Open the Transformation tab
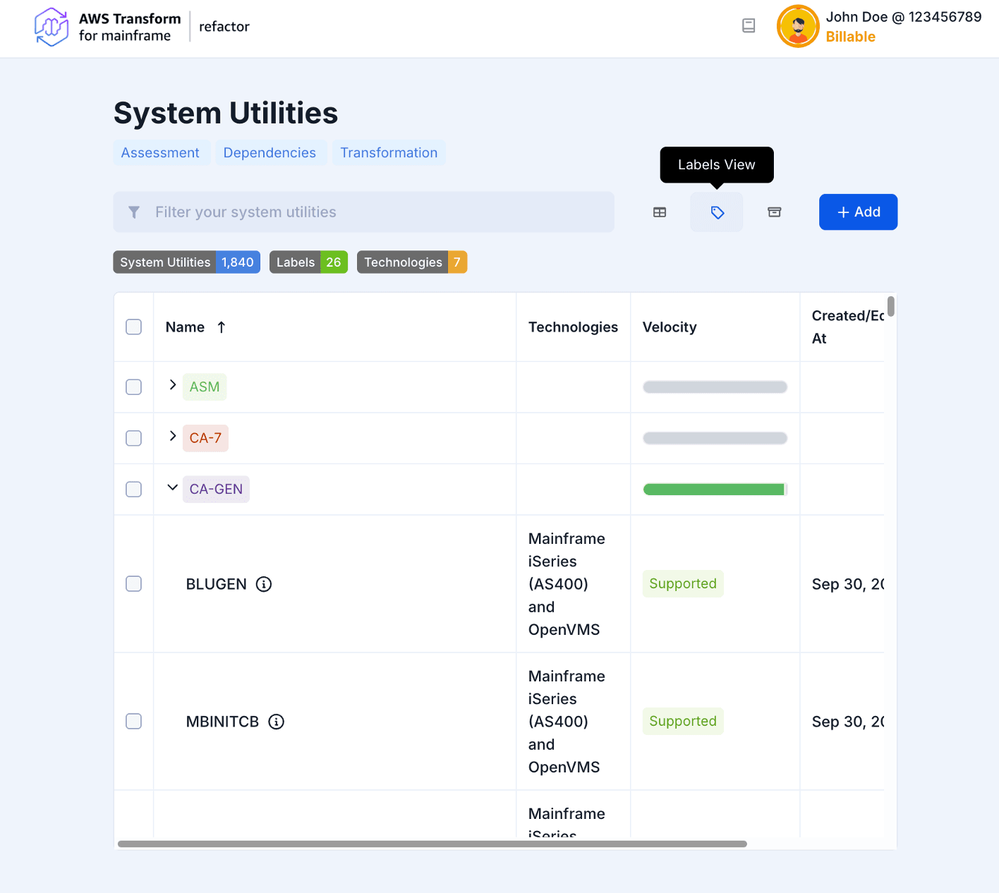Screen dimensions: 999x893 pos(389,152)
